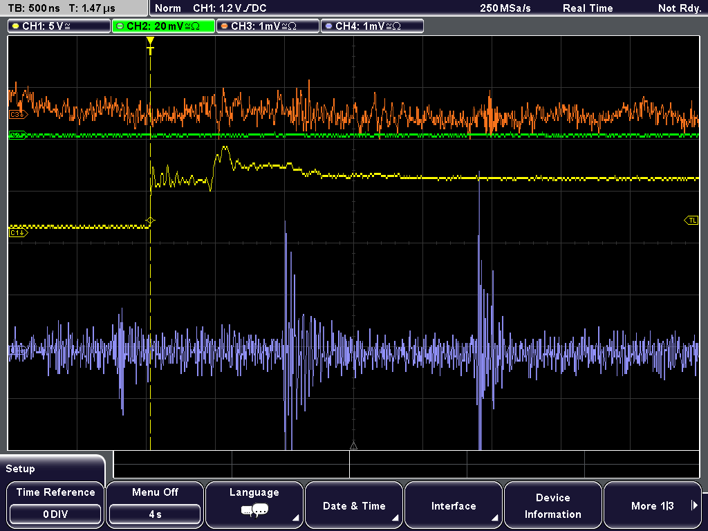Click the CH1: 1.2 V trigger level readout

[230, 8]
